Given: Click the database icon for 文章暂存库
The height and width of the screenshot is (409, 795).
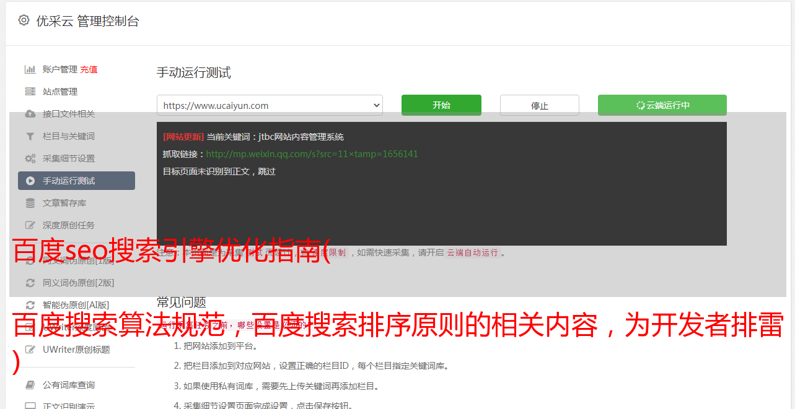Looking at the screenshot, I should coord(30,203).
